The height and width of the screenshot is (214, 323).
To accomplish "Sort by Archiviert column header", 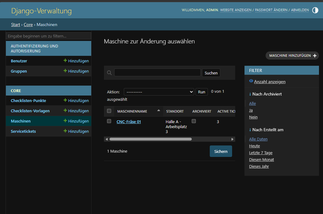I will tap(202, 111).
